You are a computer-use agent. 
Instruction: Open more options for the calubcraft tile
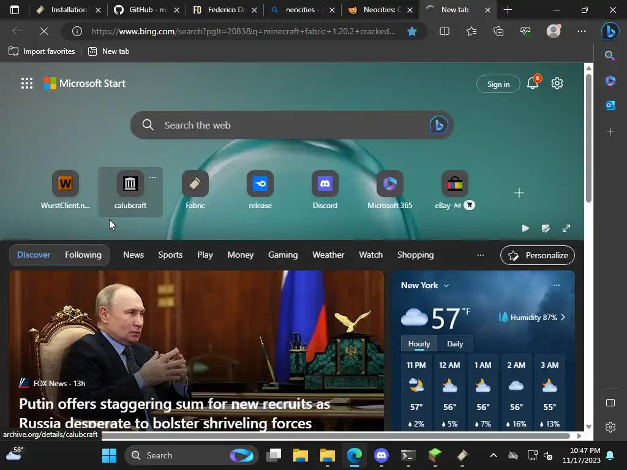pyautogui.click(x=152, y=177)
